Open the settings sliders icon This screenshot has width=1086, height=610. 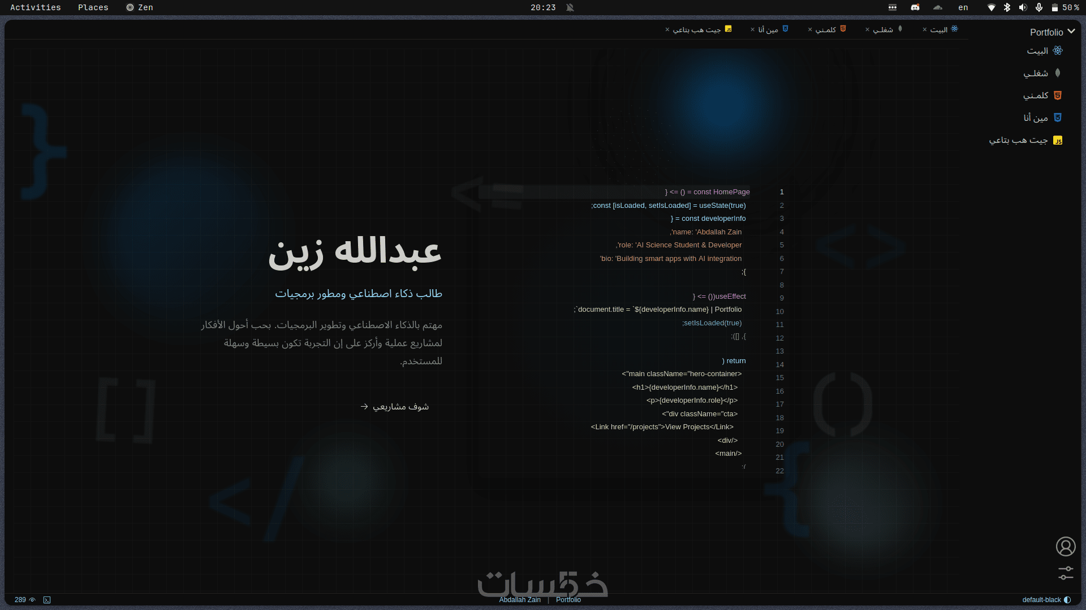pyautogui.click(x=1066, y=573)
